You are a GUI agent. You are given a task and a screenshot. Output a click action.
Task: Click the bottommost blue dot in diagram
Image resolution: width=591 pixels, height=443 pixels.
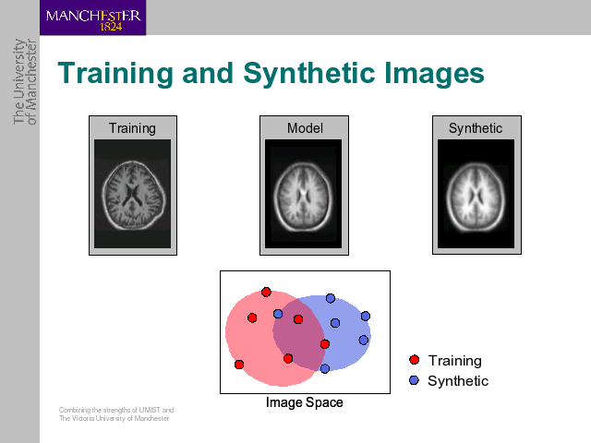pos(325,368)
